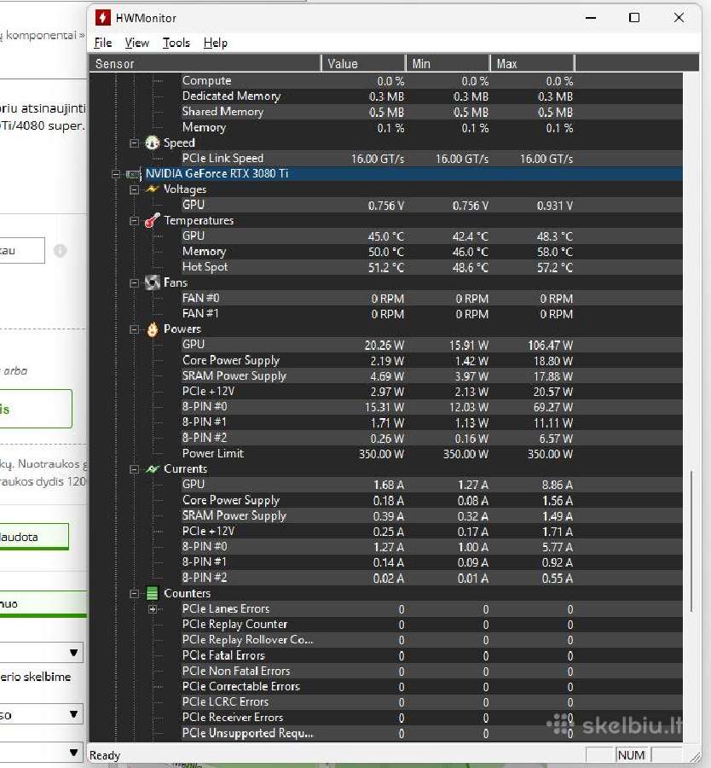Click the NUM indicator in status bar
This screenshot has height=768, width=711.
[631, 755]
